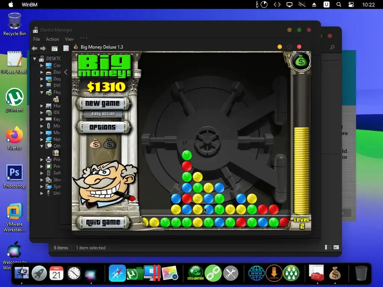Expand the Network adapters tree node

point(42,139)
